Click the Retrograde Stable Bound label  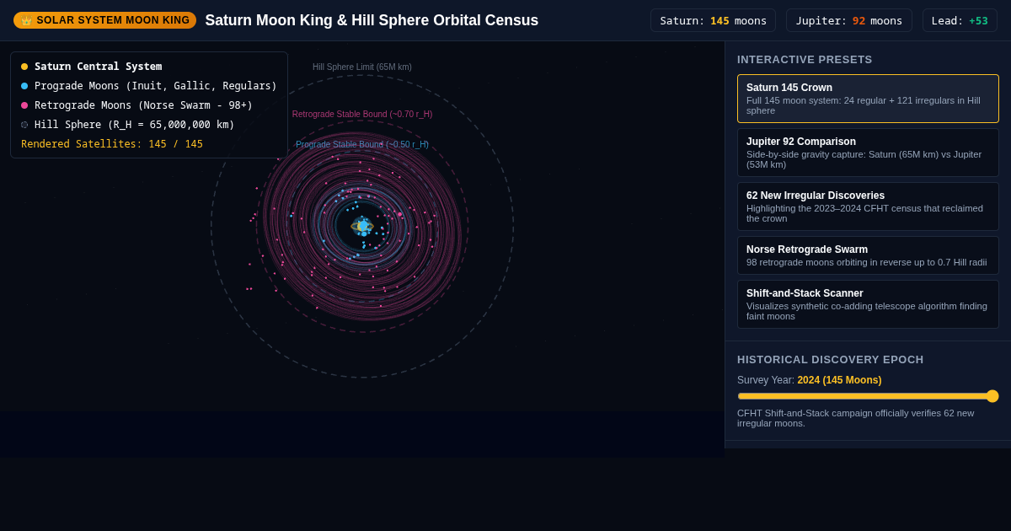pos(362,115)
